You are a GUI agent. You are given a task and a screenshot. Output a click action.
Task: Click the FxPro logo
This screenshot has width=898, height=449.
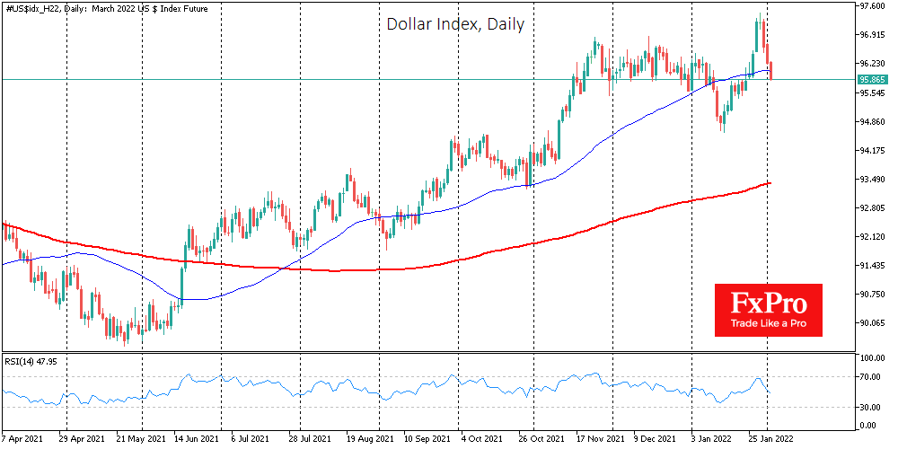(769, 310)
